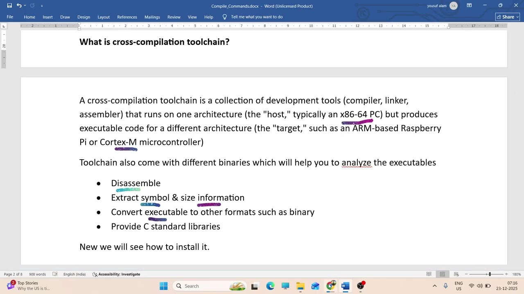Open the Insert ribbon tab
This screenshot has width=524, height=294.
point(47,17)
